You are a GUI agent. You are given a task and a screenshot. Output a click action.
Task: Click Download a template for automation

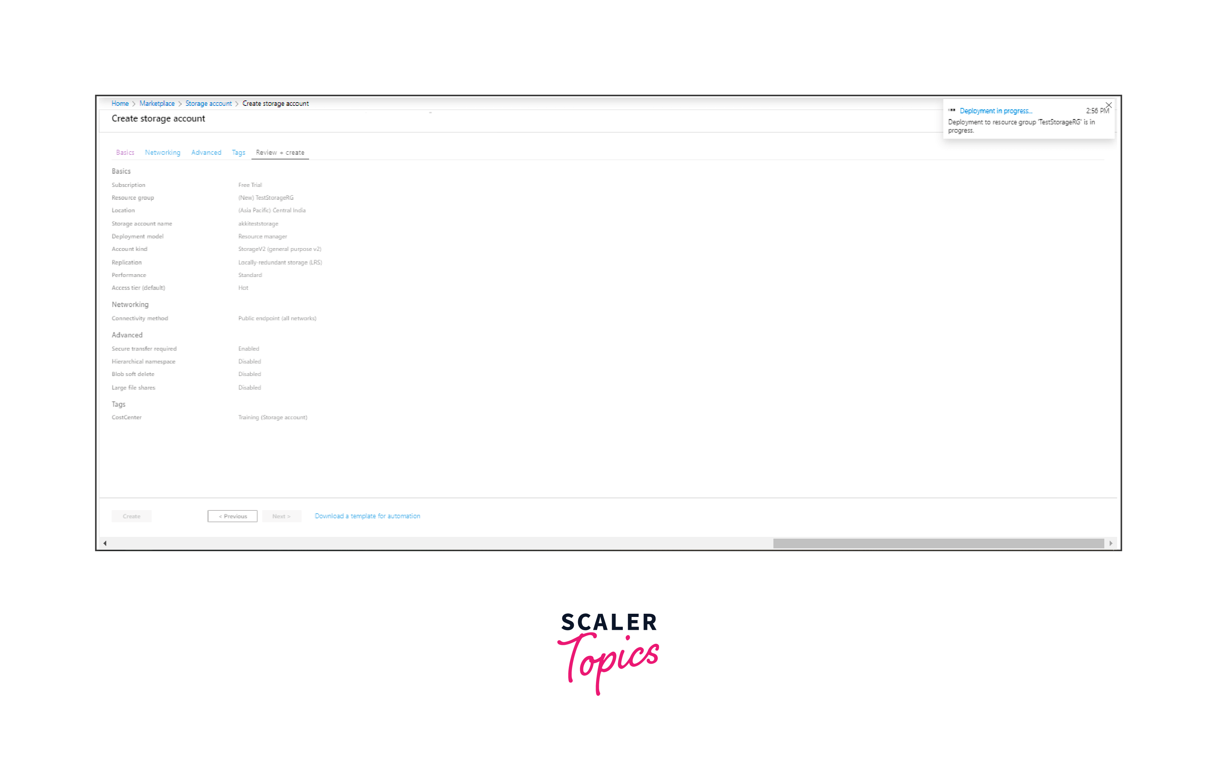367,515
